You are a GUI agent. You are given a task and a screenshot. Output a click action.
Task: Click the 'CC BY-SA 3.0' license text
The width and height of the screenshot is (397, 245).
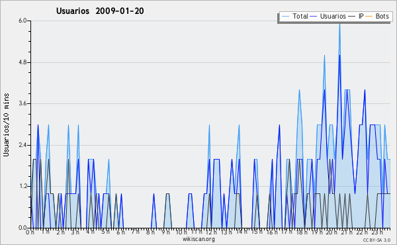click(376, 240)
